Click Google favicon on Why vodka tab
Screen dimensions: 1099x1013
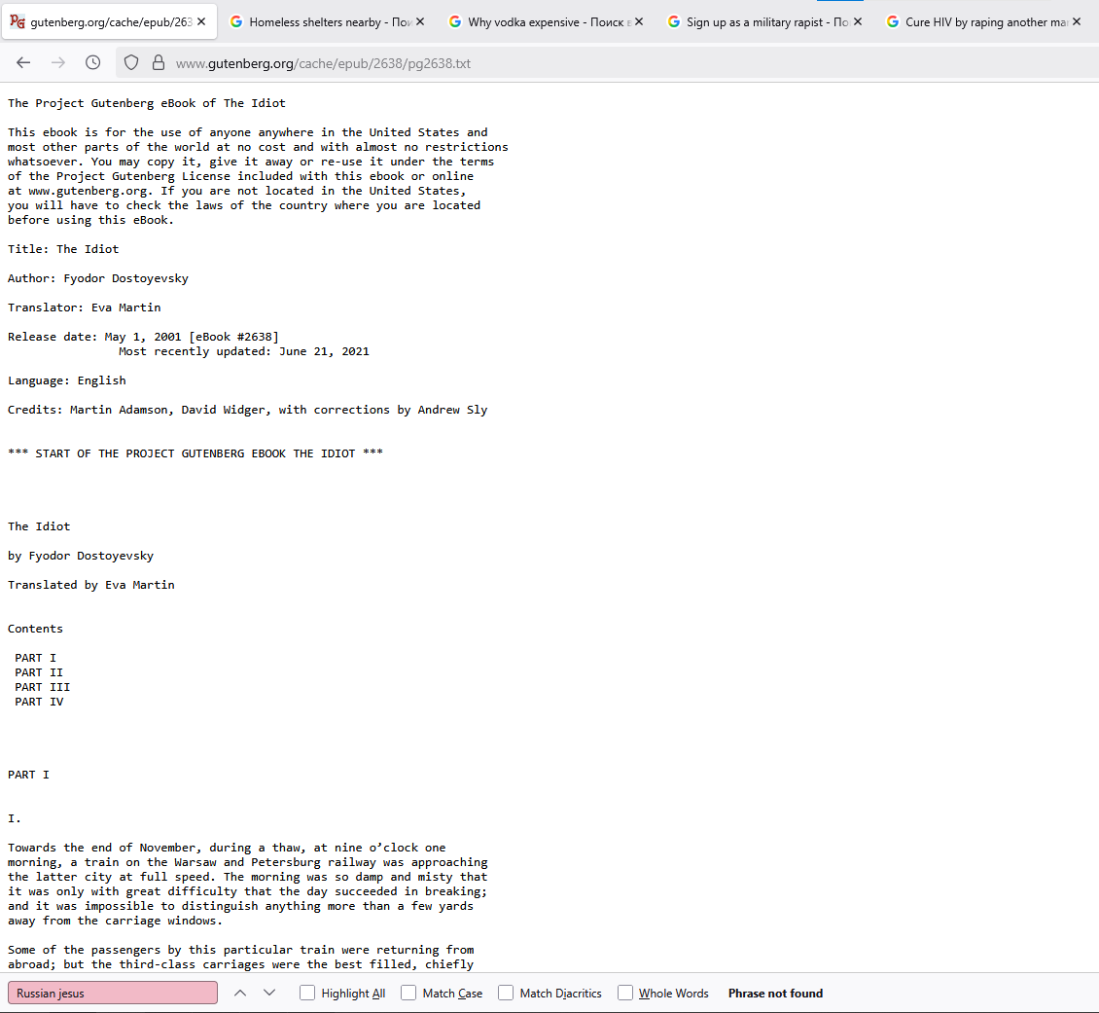coord(455,21)
